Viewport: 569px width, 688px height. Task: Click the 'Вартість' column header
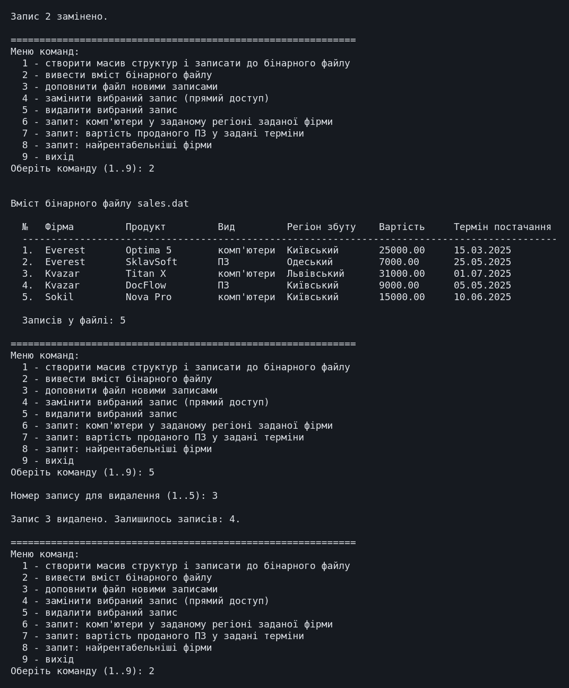click(x=402, y=227)
